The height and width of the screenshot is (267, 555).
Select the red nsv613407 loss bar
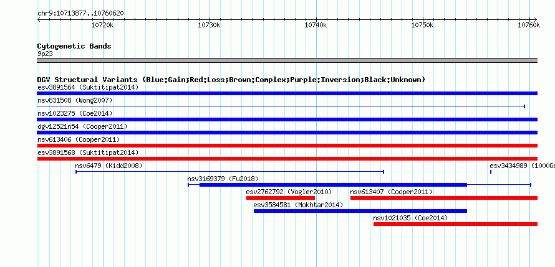point(444,198)
